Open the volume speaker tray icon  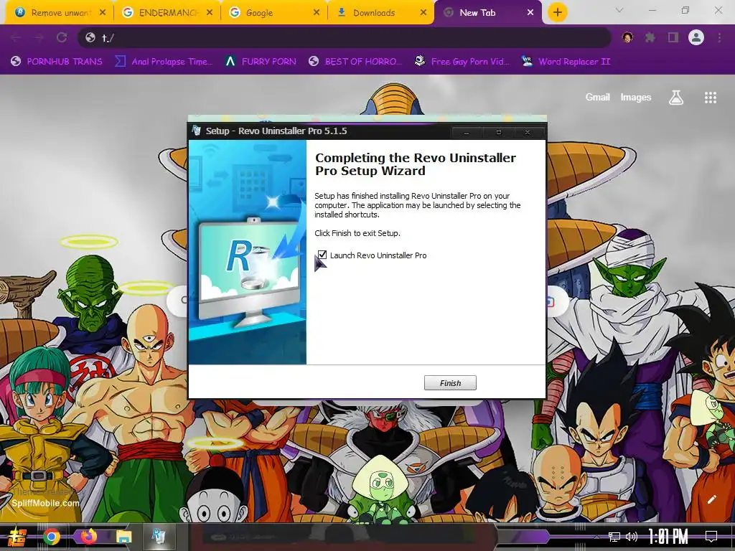[x=632, y=537]
